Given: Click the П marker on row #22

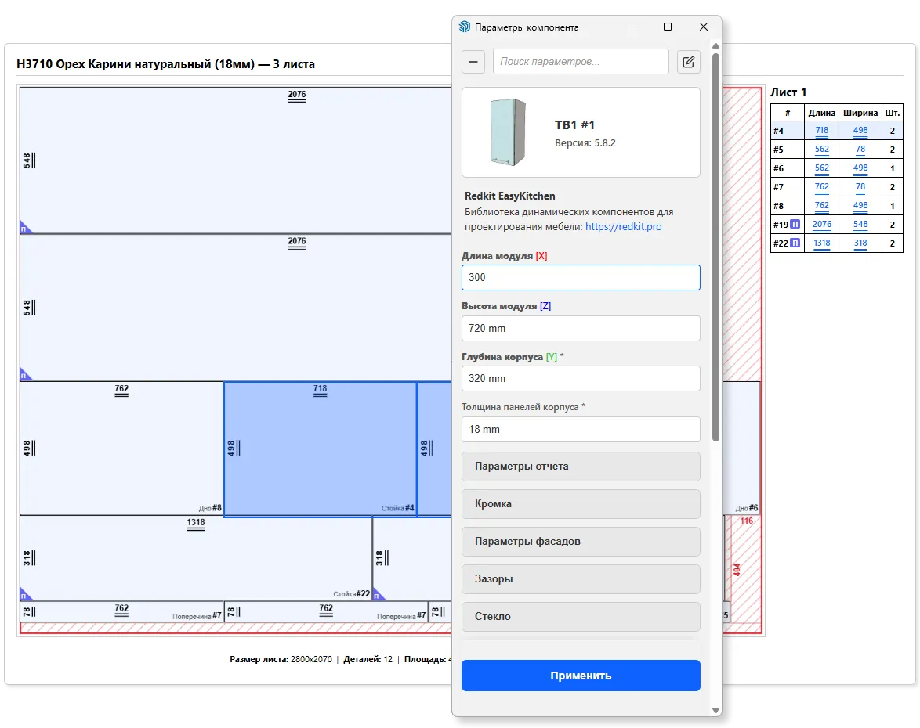Looking at the screenshot, I should tap(795, 243).
